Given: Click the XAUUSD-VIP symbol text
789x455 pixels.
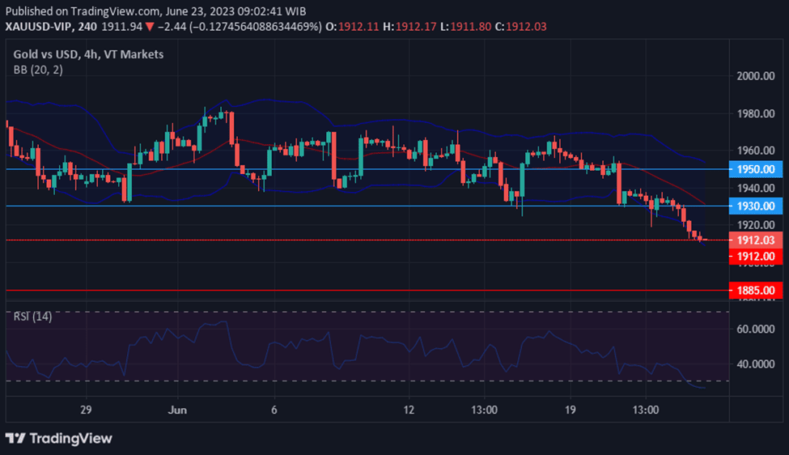Looking at the screenshot, I should click(x=39, y=28).
